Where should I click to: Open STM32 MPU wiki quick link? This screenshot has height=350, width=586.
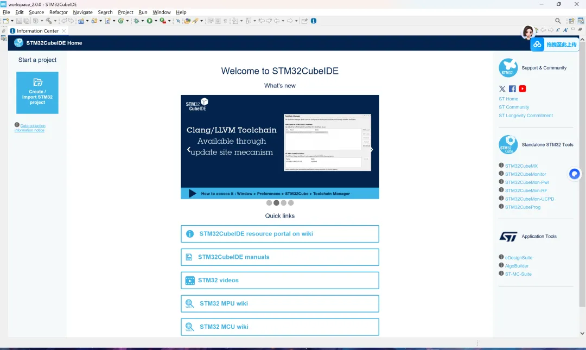tap(280, 303)
